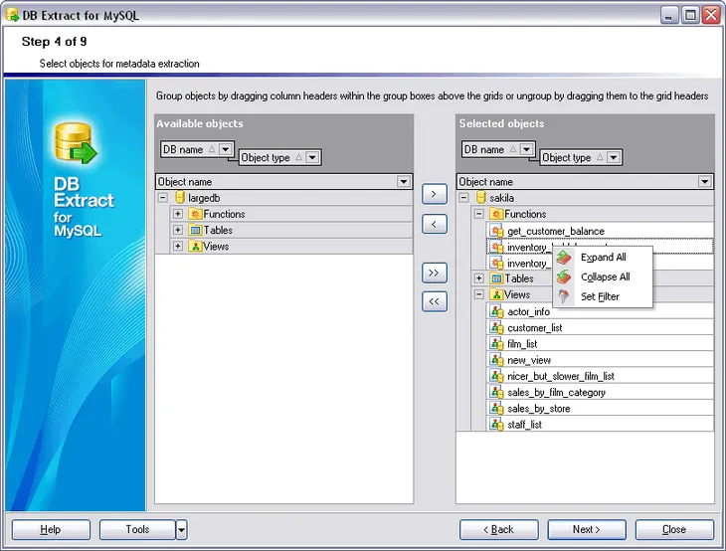
Task: Expand Tables under sakila
Action: point(479,278)
